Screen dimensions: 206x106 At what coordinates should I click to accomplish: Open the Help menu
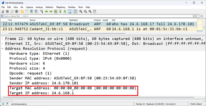[88, 7]
